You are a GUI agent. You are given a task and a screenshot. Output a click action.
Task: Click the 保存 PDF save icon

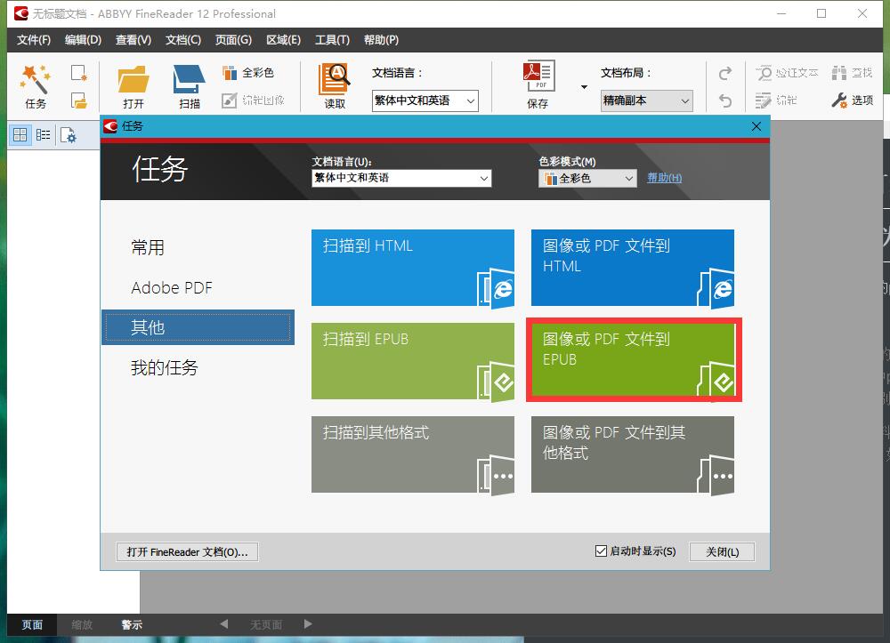(x=538, y=76)
